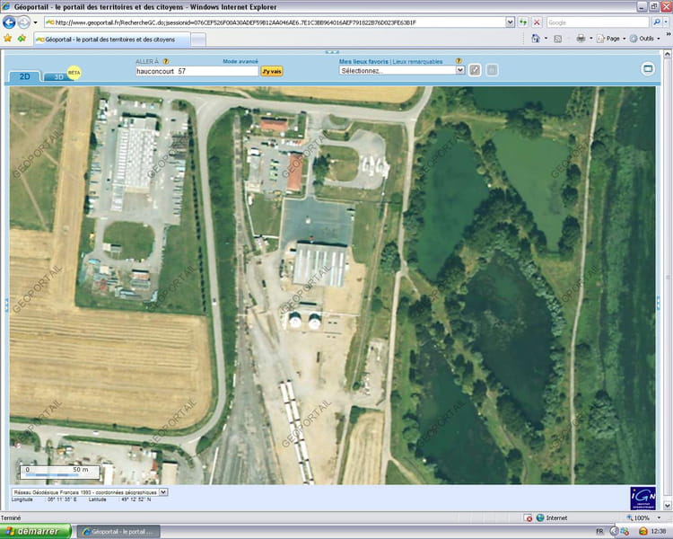Viewport: 673px width, 539px height.
Task: Click the stop loading icon
Action: click(x=537, y=22)
